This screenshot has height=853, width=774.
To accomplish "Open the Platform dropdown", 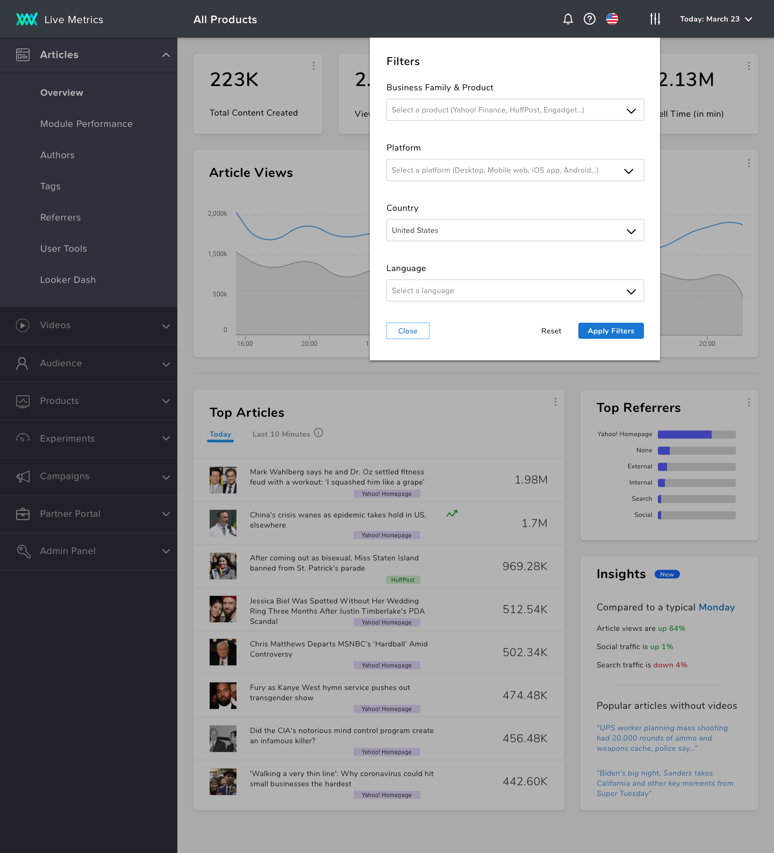I will 515,170.
